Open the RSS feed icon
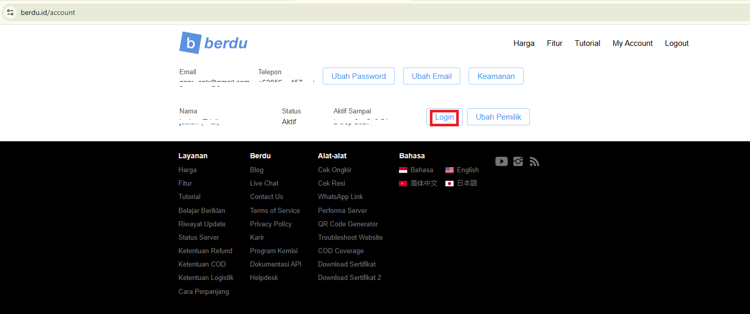The height and width of the screenshot is (314, 750). coord(534,161)
